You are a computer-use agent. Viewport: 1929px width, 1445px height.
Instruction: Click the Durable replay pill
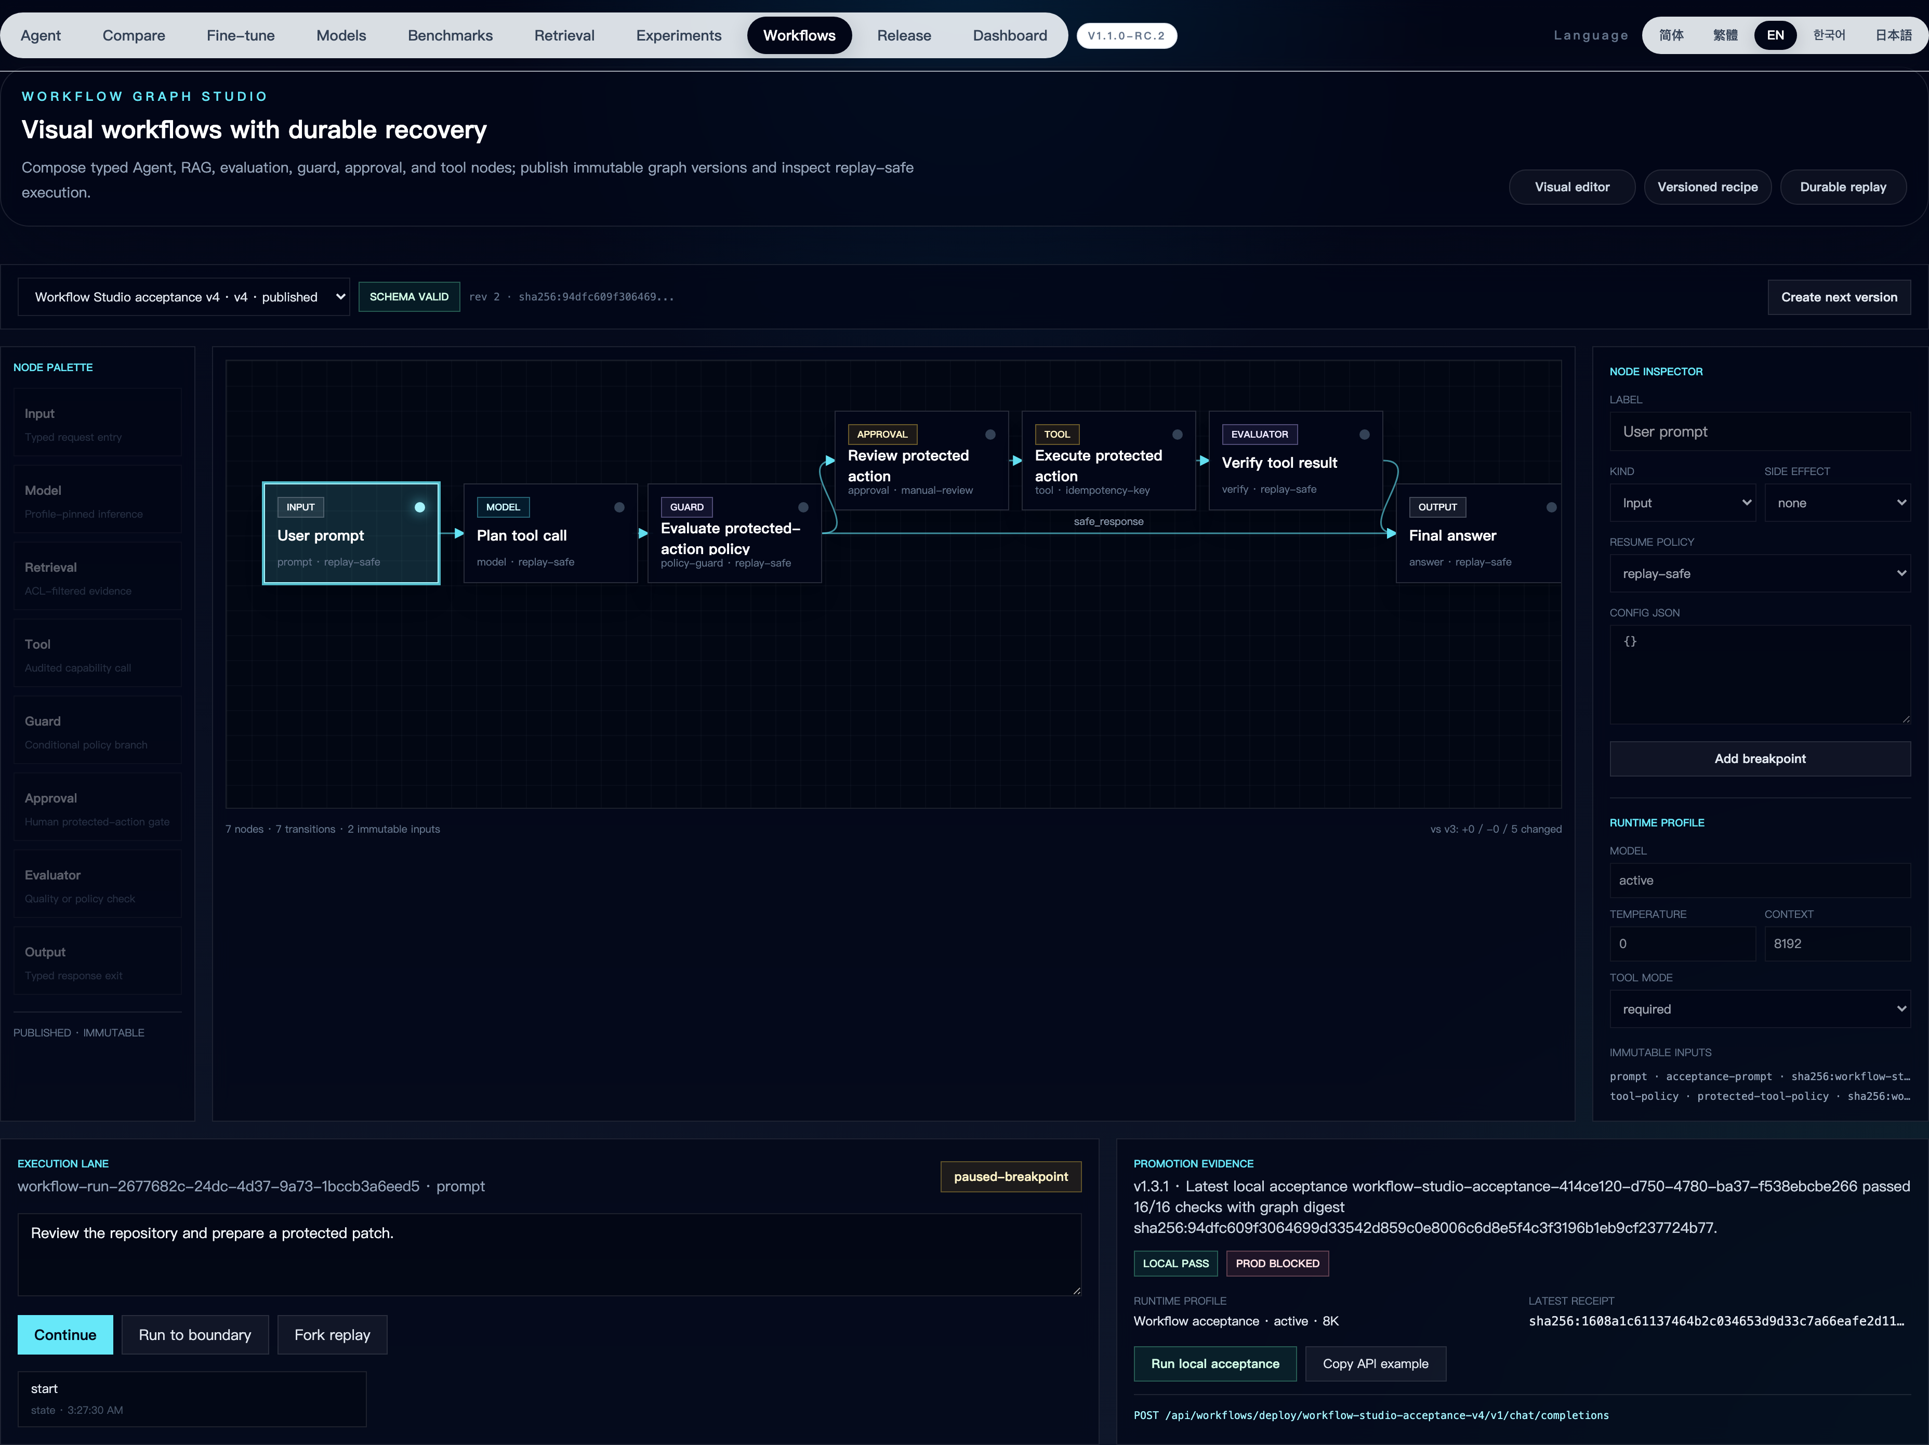pos(1843,188)
